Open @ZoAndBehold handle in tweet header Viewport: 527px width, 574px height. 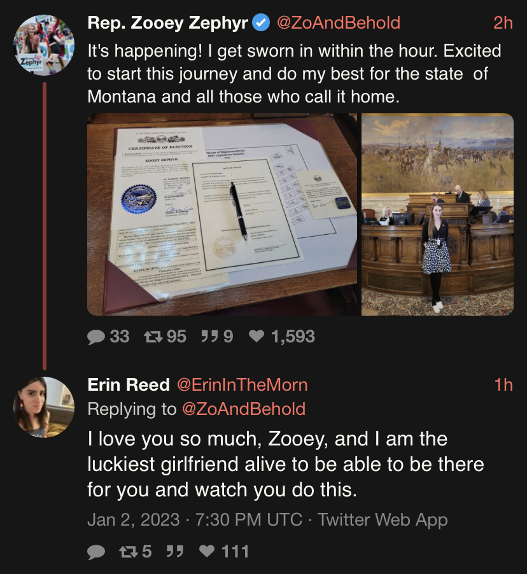coord(338,23)
